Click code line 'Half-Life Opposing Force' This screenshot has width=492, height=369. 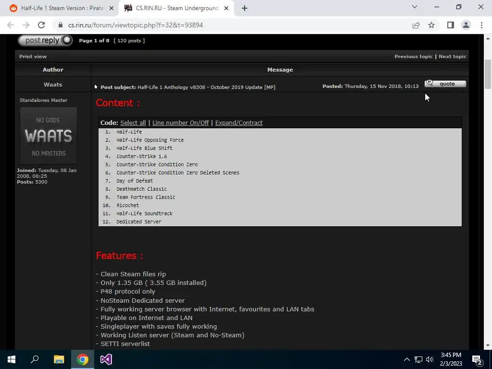(150, 140)
